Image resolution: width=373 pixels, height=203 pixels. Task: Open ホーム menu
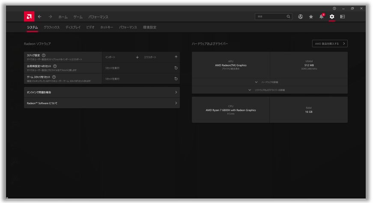(63, 17)
